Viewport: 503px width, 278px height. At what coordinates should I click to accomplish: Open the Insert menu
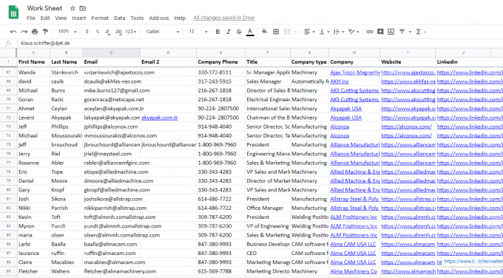click(79, 18)
